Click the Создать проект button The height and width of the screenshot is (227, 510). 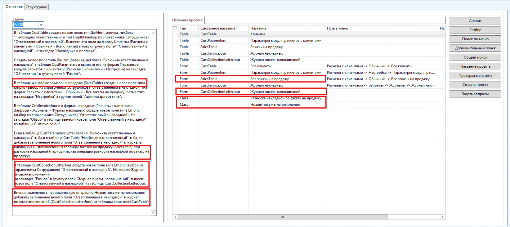[x=475, y=85]
